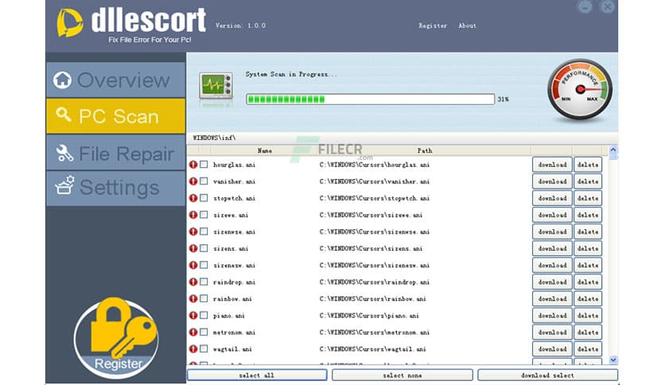Open the Settings tab
Screen dimensions: 665x385
116,189
